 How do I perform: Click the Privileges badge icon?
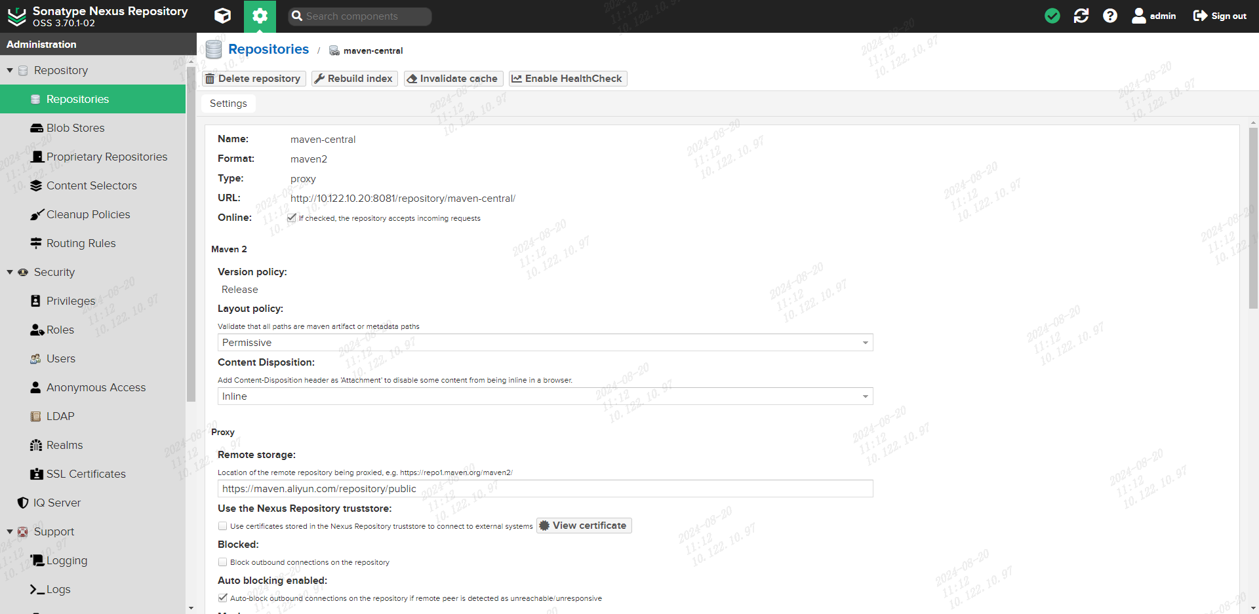(36, 301)
